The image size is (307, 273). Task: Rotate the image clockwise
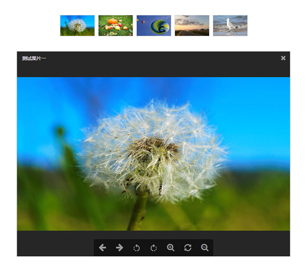click(153, 248)
